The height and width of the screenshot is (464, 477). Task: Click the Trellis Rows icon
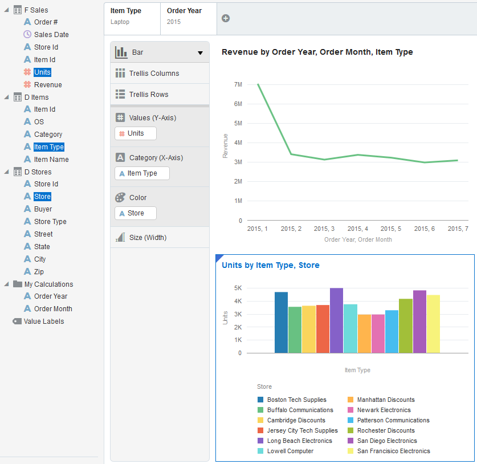[x=120, y=94]
